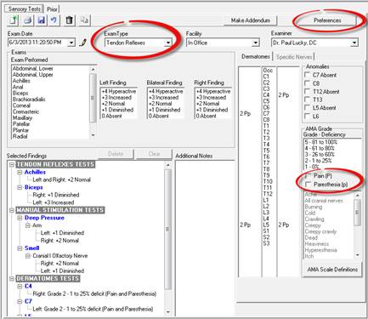Viewport: 368px width, 319px height.
Task: Toggle the Pain (P) checkbox
Action: (x=308, y=176)
